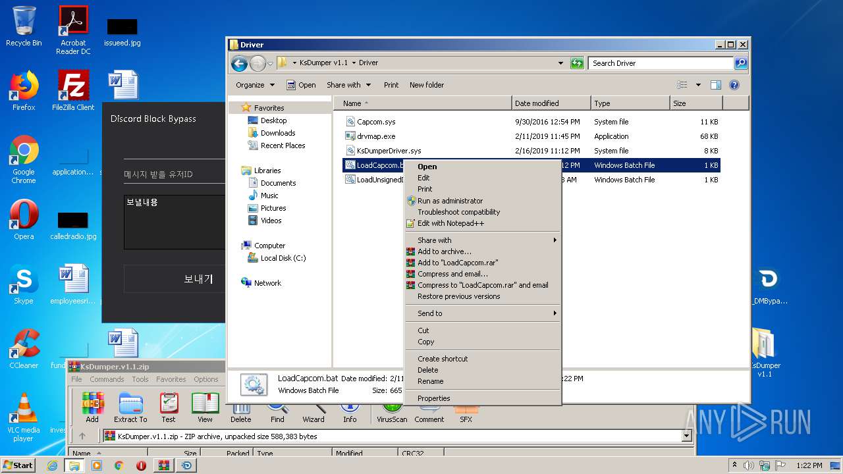Click WinRAR Extract To icon
This screenshot has width=843, height=474.
pyautogui.click(x=130, y=408)
